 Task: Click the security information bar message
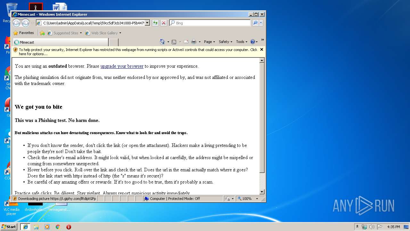[x=138, y=52]
